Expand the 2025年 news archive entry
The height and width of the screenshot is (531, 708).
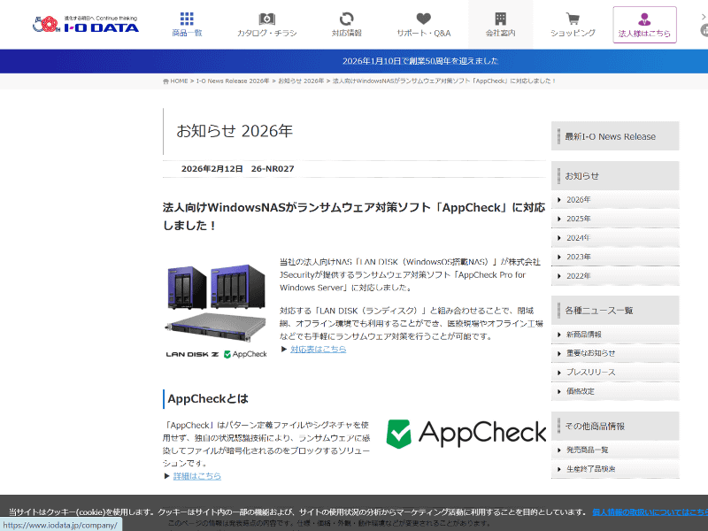[615, 219]
